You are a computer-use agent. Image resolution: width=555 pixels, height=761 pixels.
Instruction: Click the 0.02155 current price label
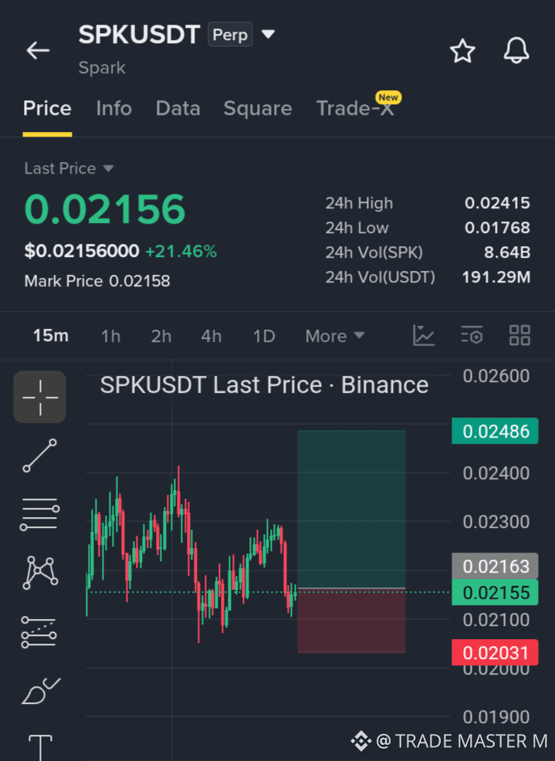495,592
